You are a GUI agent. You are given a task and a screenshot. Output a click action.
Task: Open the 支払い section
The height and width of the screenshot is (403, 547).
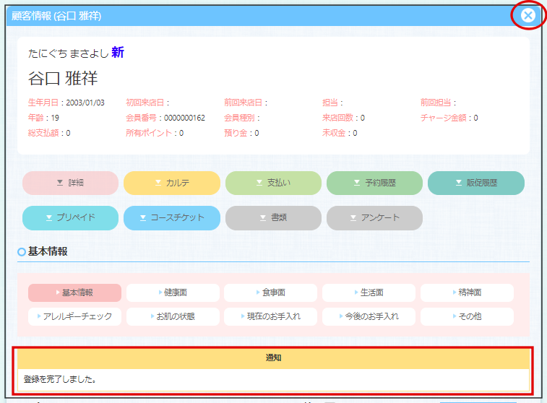[x=273, y=183]
